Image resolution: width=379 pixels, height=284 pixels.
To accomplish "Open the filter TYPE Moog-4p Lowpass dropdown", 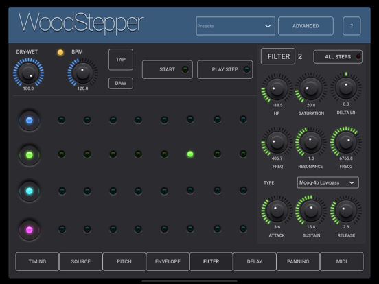I will pos(328,182).
